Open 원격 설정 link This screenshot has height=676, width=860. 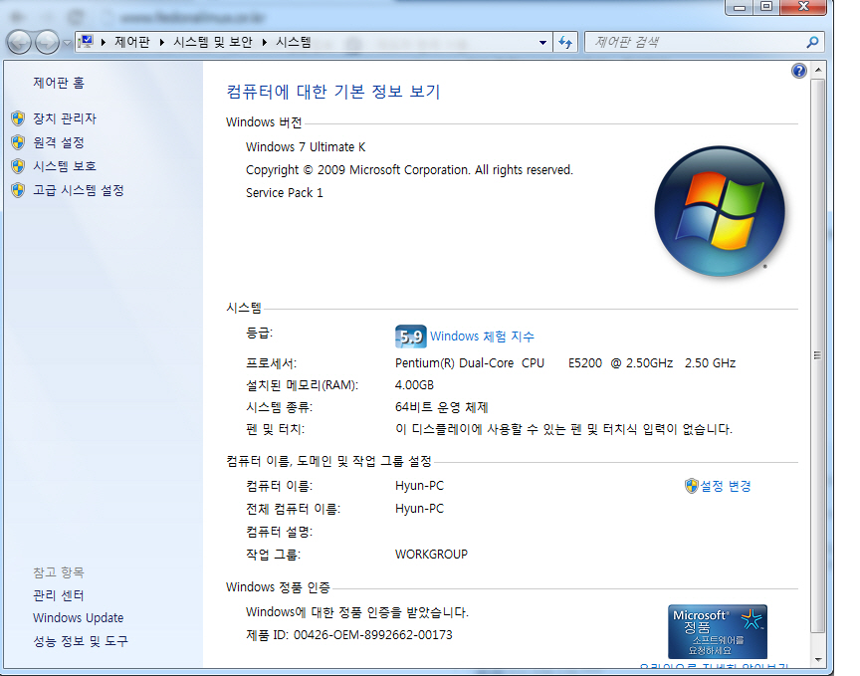pos(58,142)
